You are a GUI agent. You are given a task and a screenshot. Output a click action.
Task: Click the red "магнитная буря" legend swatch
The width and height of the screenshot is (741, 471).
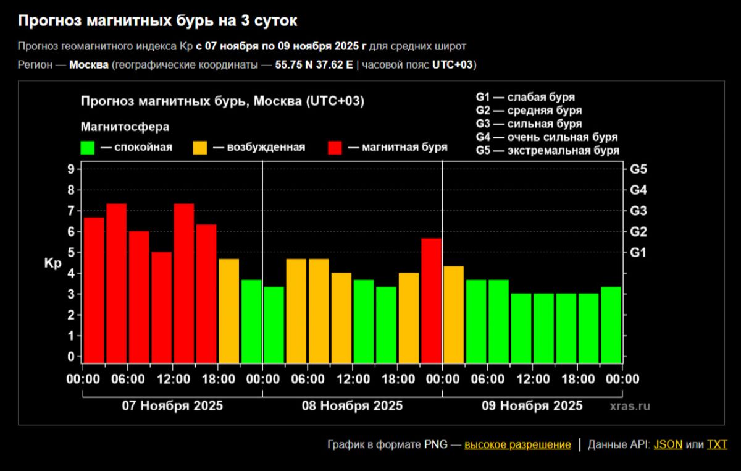tap(335, 148)
